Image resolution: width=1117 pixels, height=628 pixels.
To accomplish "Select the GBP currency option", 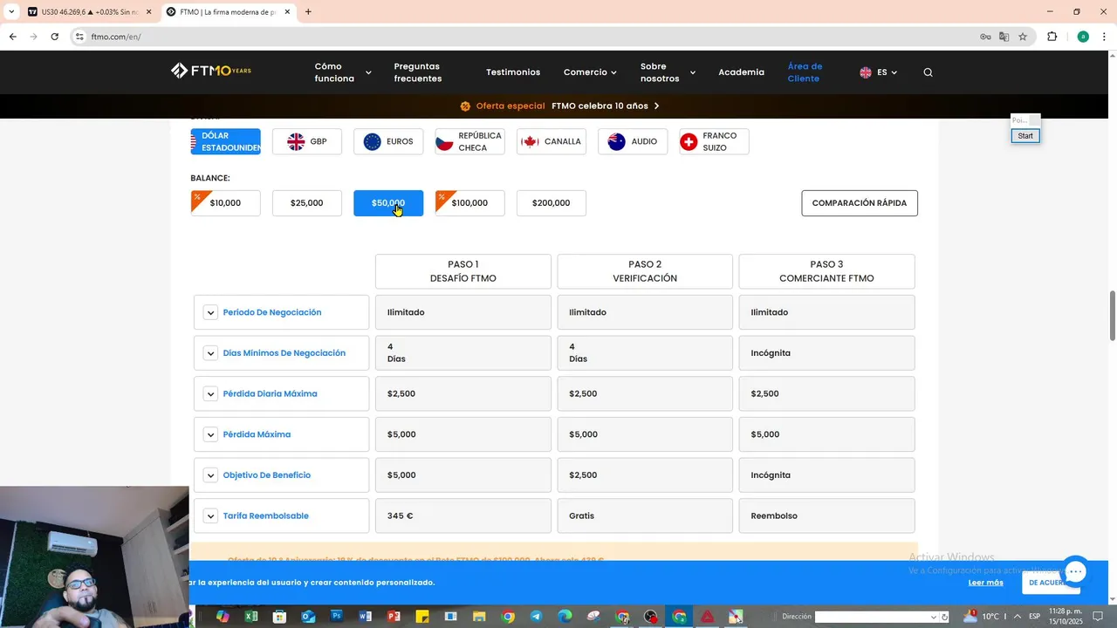I will click(307, 141).
